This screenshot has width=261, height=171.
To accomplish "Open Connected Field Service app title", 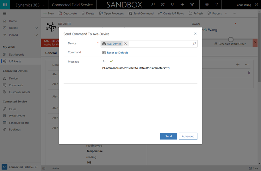I will tap(72, 5).
